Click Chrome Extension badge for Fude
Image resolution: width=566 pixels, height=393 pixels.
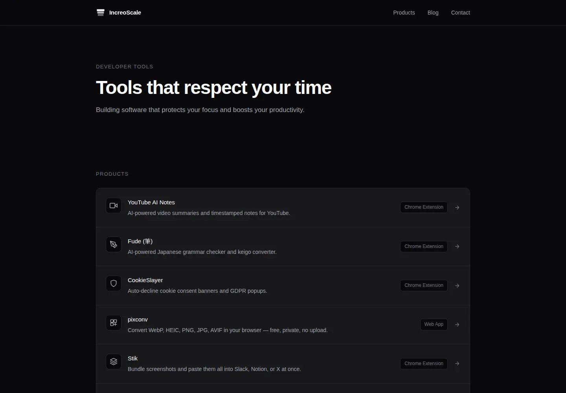[424, 246]
